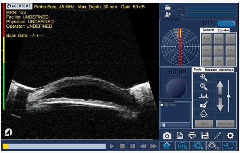
Task: Go to the home screen icon
Action: click(x=167, y=146)
